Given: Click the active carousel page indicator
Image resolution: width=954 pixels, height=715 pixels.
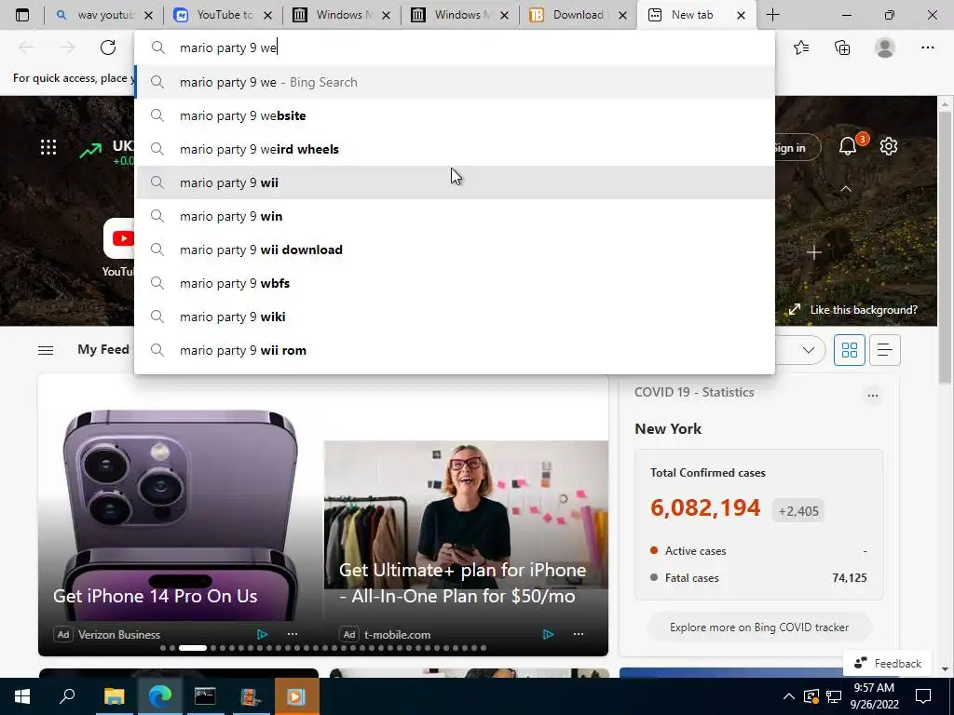Looking at the screenshot, I should click(x=192, y=648).
